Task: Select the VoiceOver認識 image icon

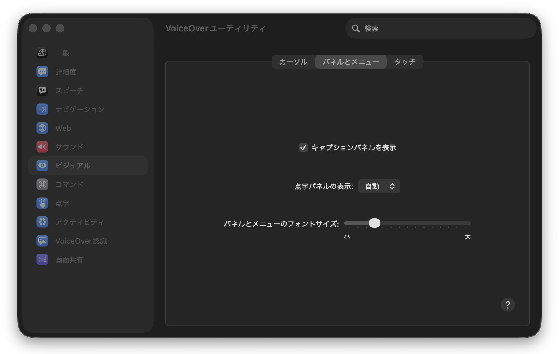Action: point(42,241)
